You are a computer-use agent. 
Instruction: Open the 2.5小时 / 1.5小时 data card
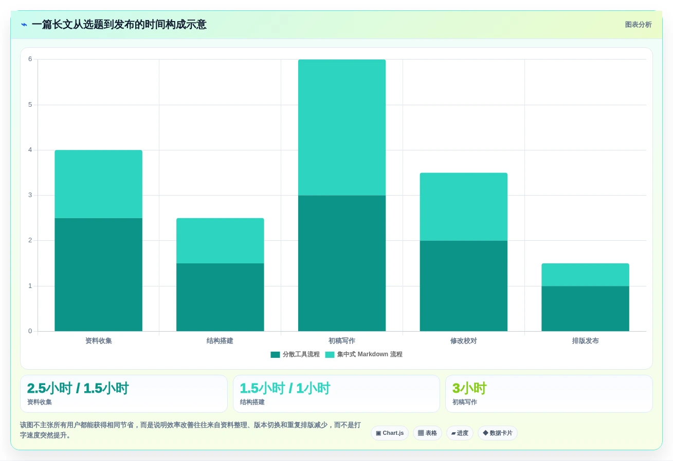click(x=124, y=394)
